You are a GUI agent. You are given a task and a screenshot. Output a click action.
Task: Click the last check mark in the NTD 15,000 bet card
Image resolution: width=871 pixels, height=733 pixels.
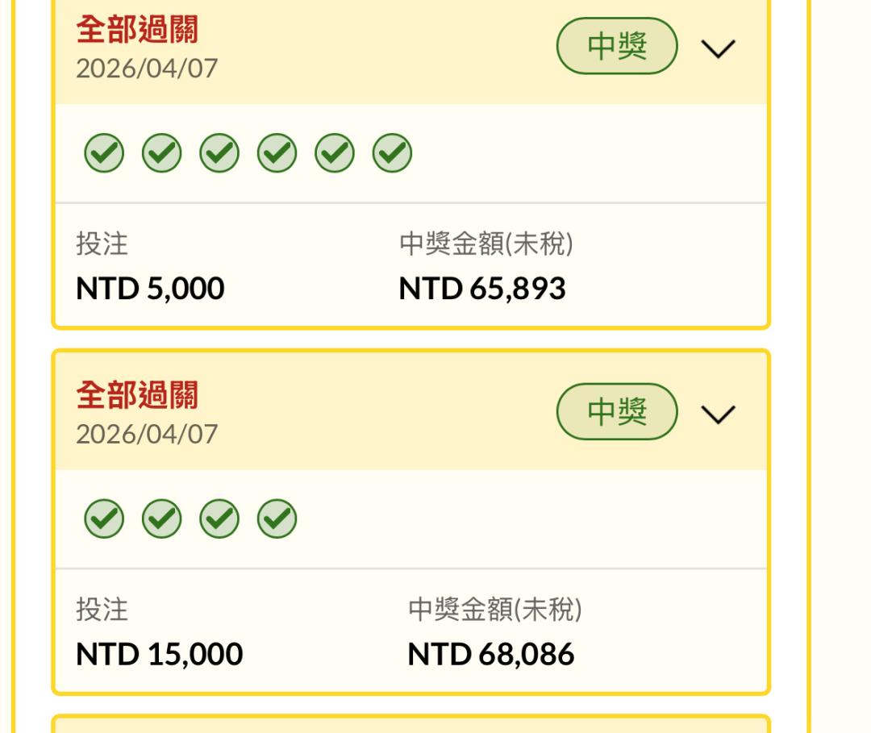[277, 519]
